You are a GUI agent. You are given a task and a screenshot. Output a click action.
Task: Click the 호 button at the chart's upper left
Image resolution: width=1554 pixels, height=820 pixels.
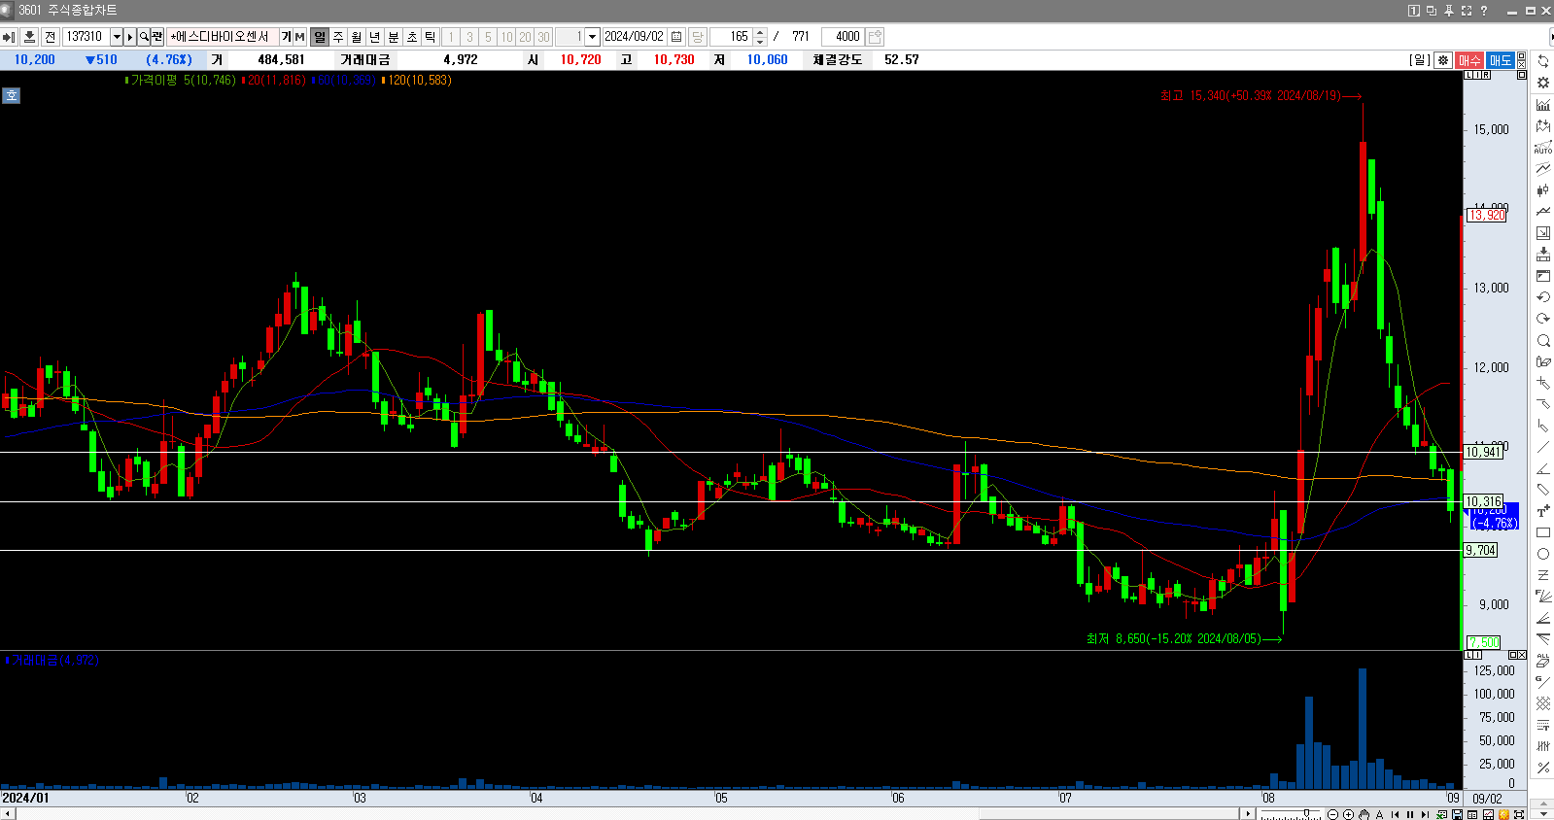(x=11, y=95)
